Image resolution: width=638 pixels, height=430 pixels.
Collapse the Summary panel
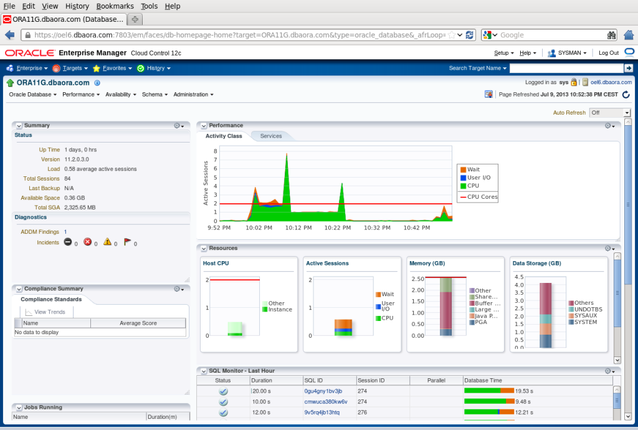pos(19,126)
